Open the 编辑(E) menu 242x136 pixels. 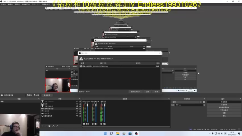coord(10,4)
